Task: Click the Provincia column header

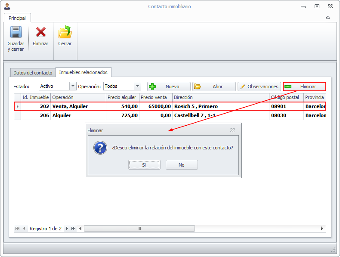Action: [315, 97]
